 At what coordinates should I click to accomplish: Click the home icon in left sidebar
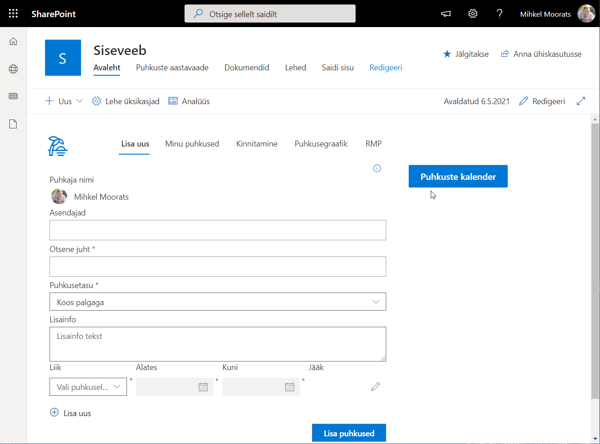point(14,41)
